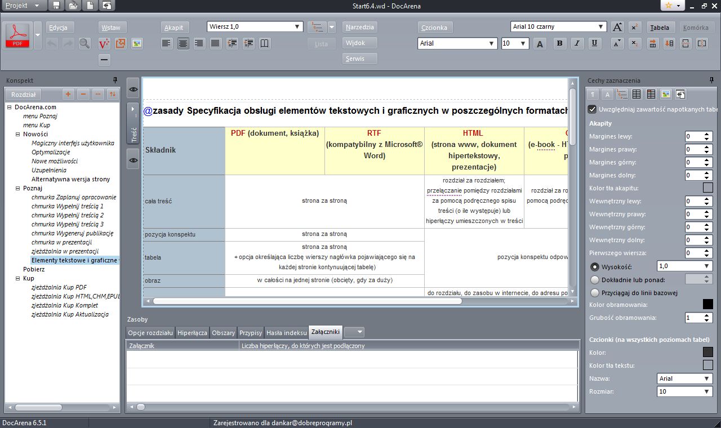
Task: Open the dropdown arrow beside PDF button
Action: 38,36
